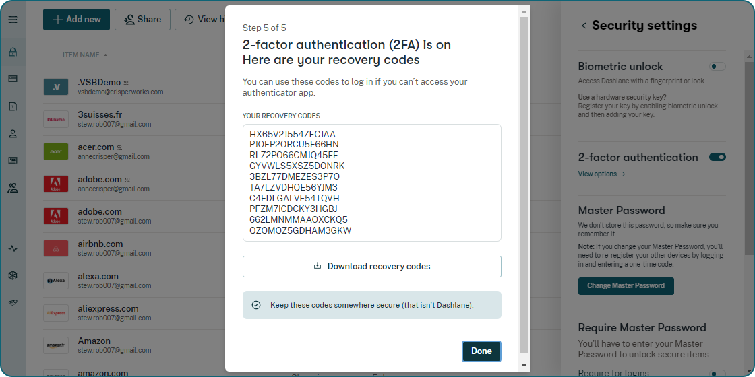The image size is (755, 377).
Task: Open the IDs icon in sidebar
Action: (13, 160)
